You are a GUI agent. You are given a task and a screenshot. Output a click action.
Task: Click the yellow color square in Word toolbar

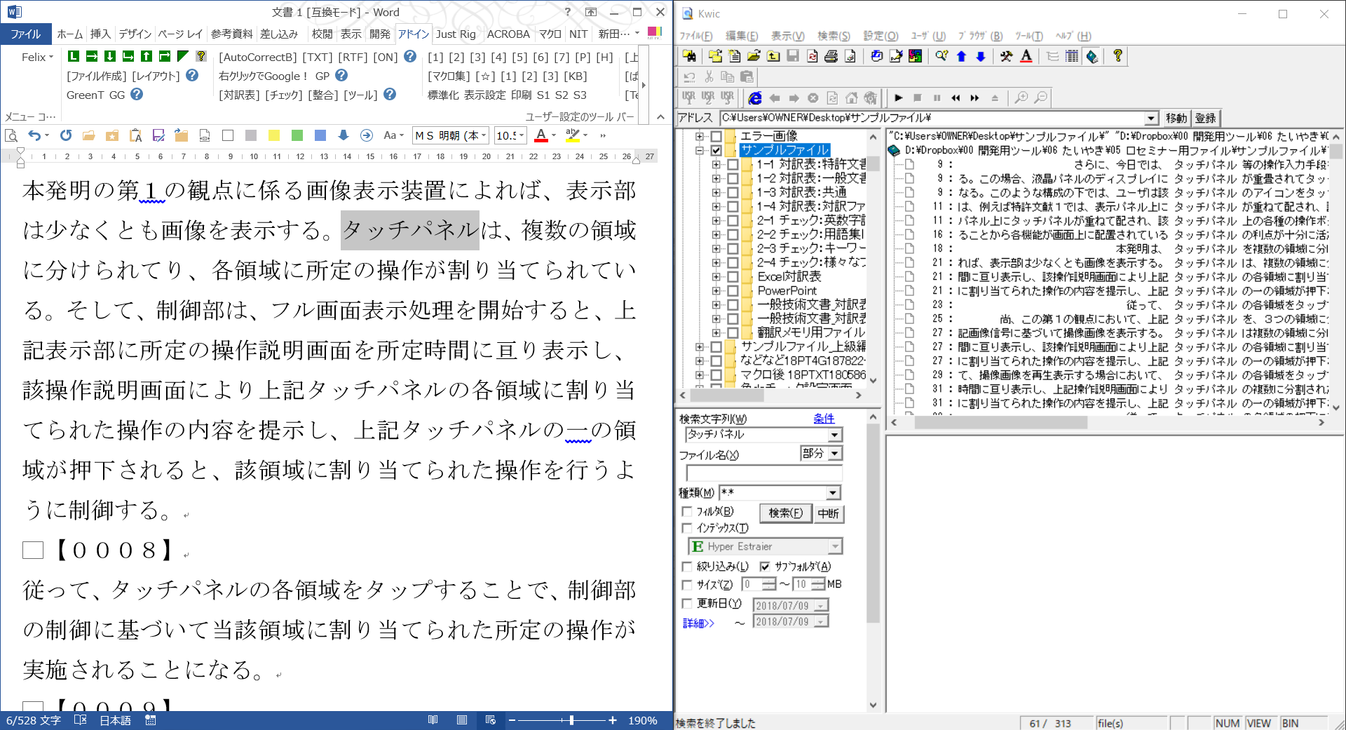tap(274, 135)
